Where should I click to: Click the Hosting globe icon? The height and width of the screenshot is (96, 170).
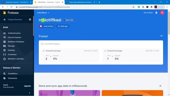5,50
